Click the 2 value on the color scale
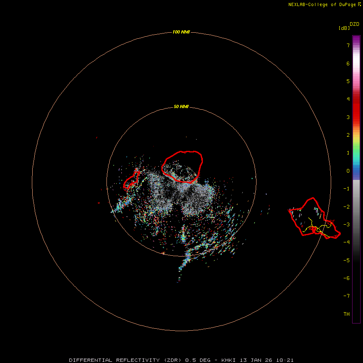Viewport: 363px width, 363px height. coord(348,135)
